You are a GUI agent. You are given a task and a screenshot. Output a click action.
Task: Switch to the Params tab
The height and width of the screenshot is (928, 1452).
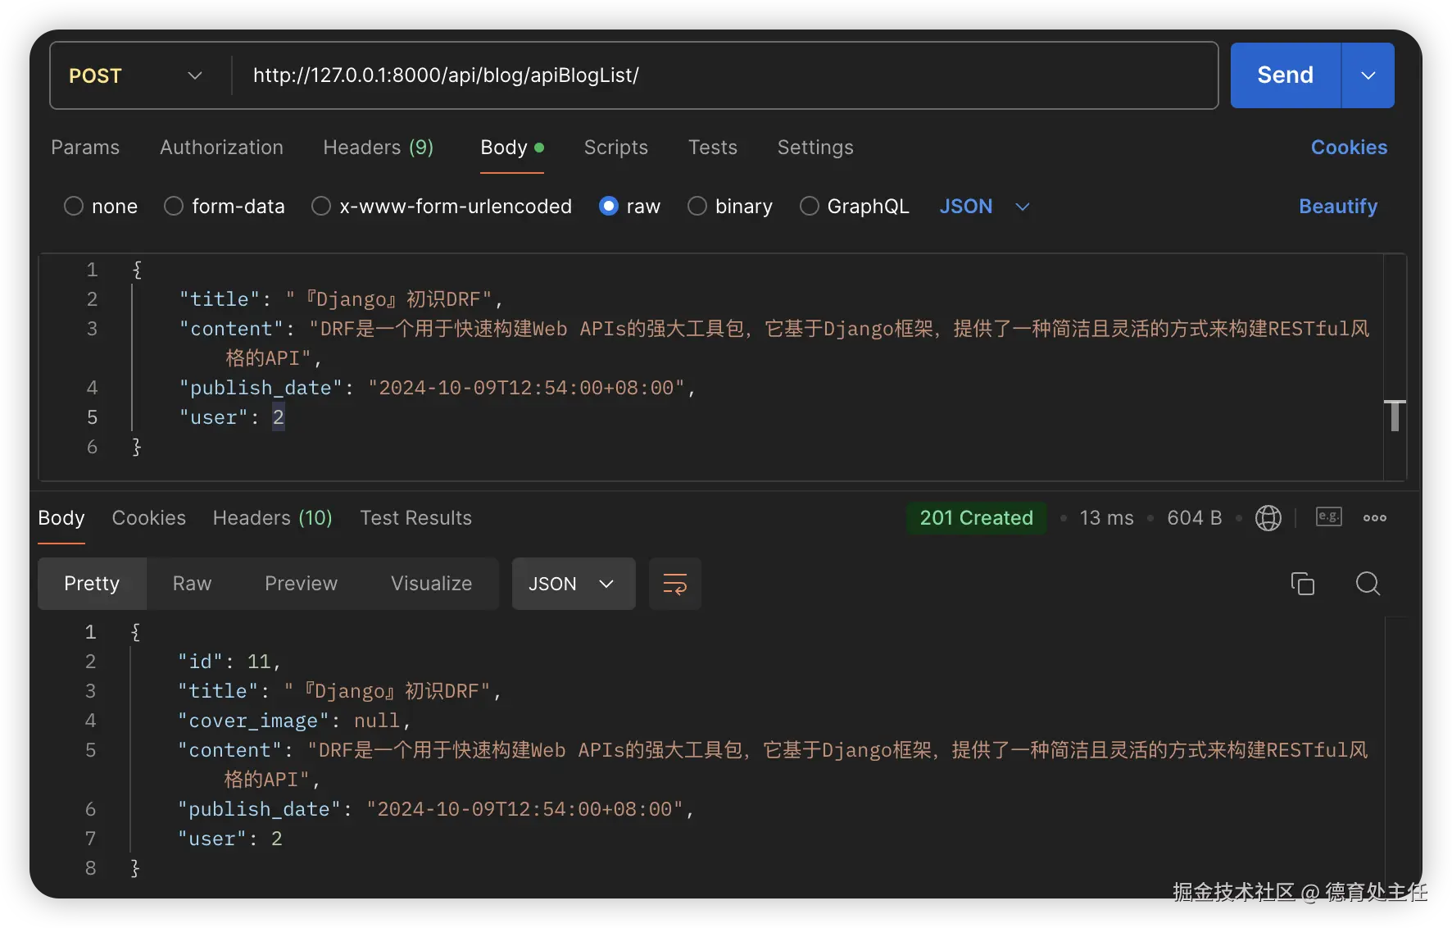pos(85,148)
